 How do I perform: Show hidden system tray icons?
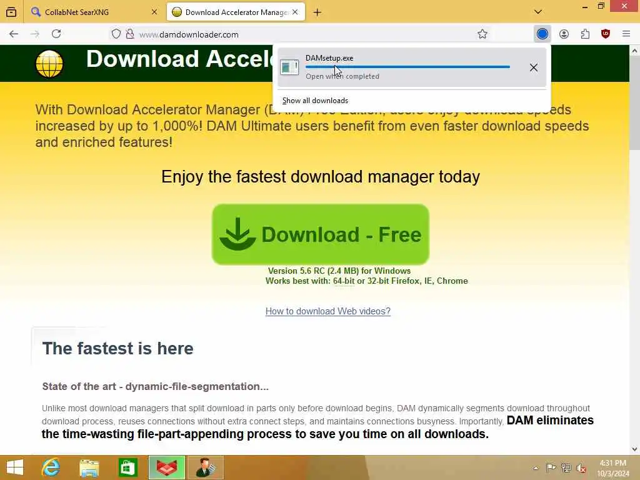point(536,468)
